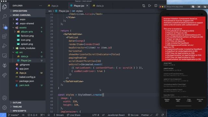
Task: Click Extra Info button in simulator
Action: [200, 100]
